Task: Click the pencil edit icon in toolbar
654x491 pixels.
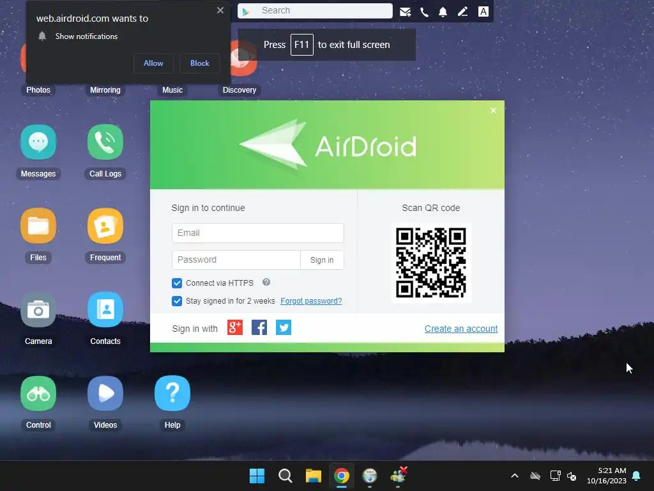Action: [x=462, y=12]
